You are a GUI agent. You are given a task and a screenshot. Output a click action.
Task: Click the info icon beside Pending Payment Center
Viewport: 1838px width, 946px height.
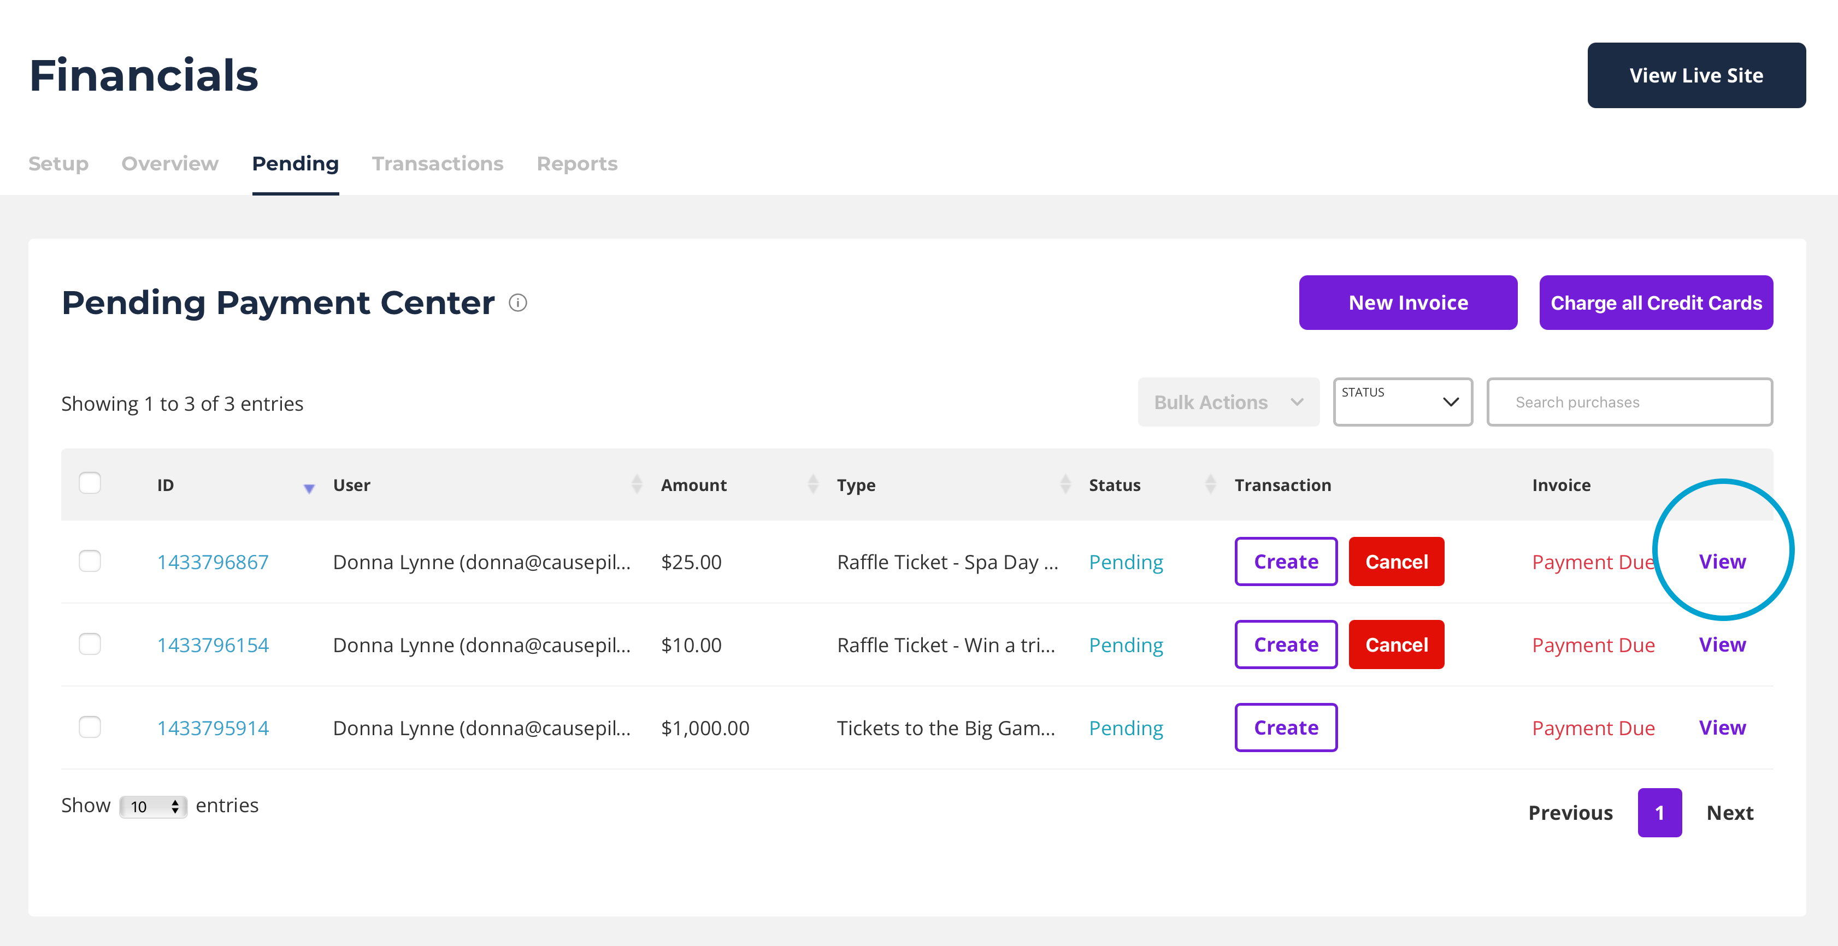518,303
